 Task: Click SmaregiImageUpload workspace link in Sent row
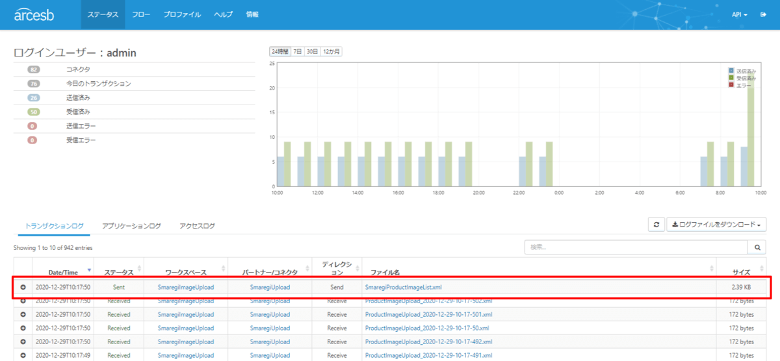pos(185,287)
